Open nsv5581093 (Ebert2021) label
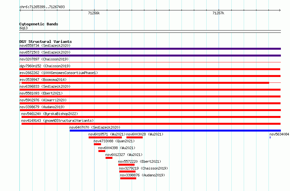The image size is (290, 191). pyautogui.click(x=41, y=93)
